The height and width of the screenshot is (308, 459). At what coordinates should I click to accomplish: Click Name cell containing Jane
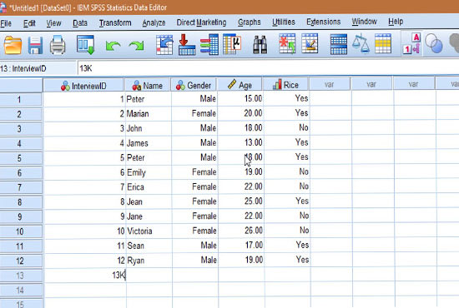[x=149, y=216]
